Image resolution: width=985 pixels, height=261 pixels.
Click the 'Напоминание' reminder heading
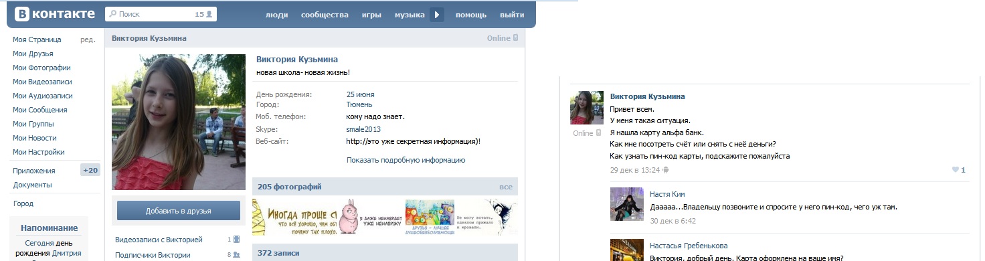coord(50,228)
